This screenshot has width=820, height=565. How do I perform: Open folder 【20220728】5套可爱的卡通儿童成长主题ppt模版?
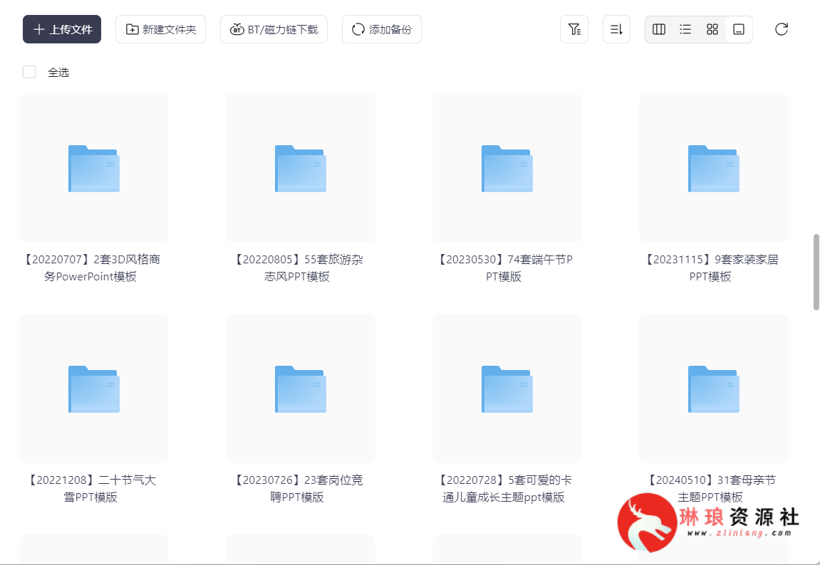pos(507,389)
